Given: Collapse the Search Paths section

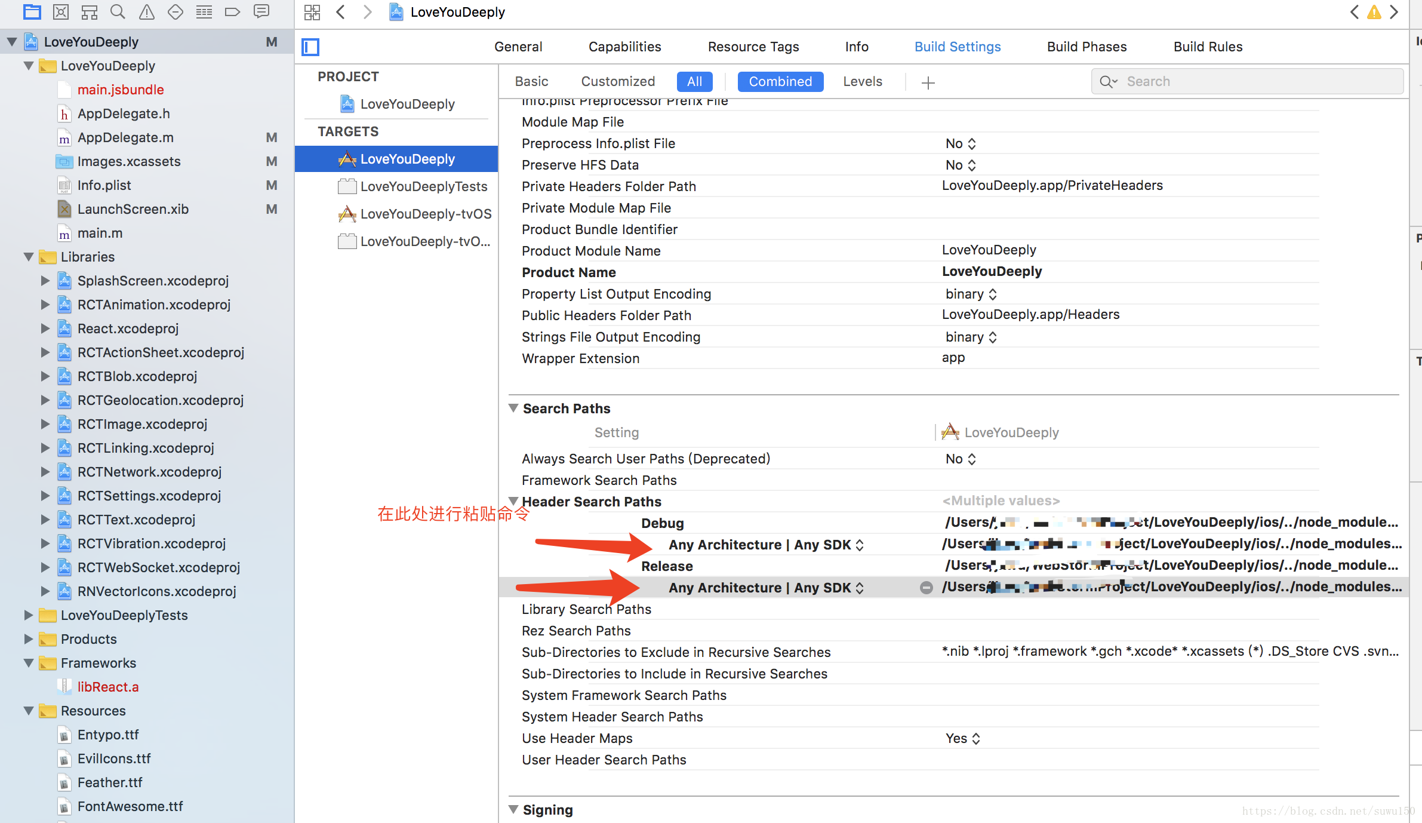Looking at the screenshot, I should tap(513, 409).
